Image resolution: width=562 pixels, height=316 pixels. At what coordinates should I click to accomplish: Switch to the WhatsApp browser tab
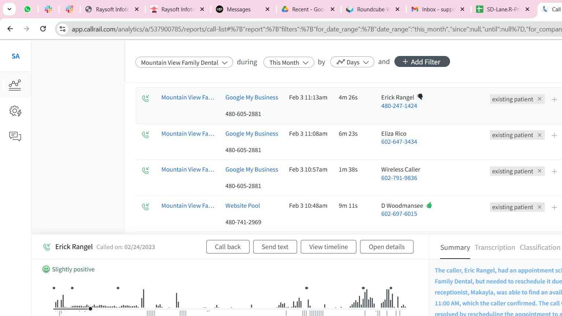[x=27, y=9]
